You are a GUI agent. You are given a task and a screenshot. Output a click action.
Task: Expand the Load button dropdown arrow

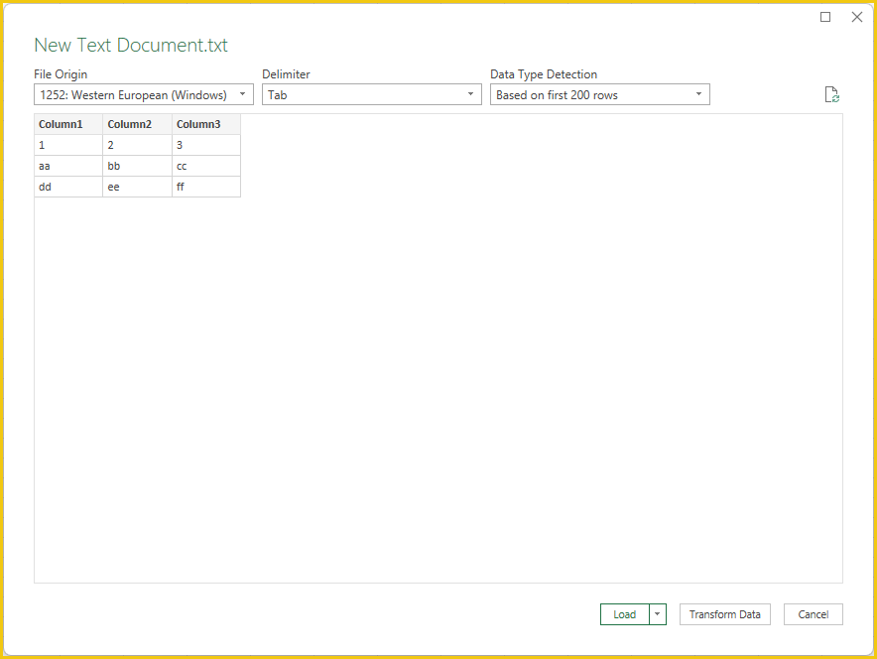[658, 614]
